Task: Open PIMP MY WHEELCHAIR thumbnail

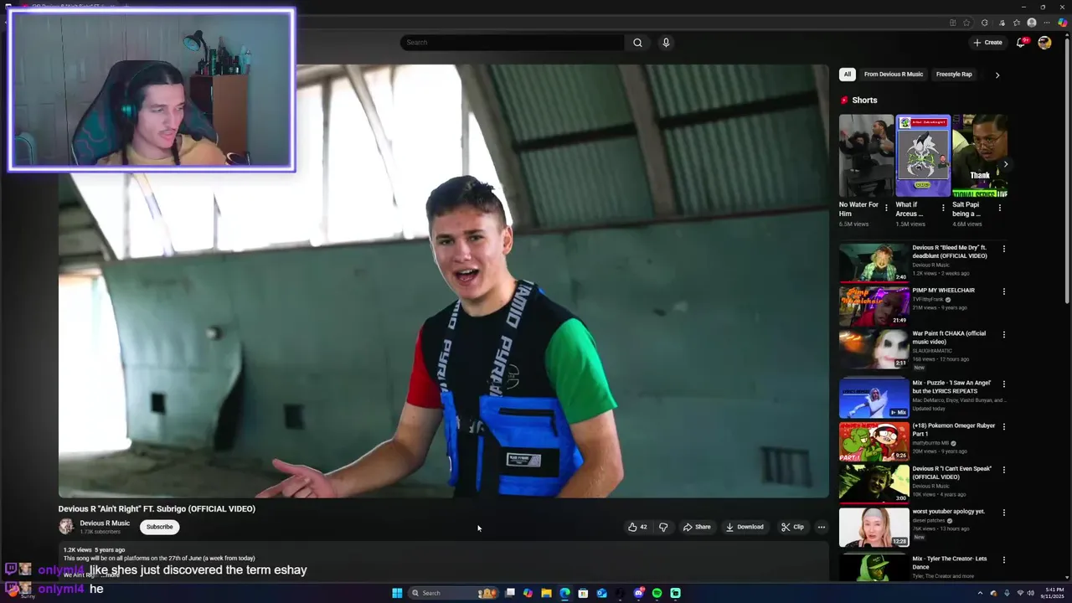Action: [874, 306]
